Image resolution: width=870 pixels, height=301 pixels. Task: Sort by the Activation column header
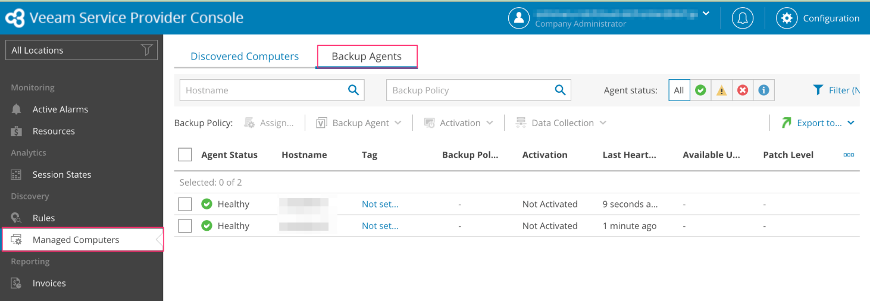tap(545, 155)
